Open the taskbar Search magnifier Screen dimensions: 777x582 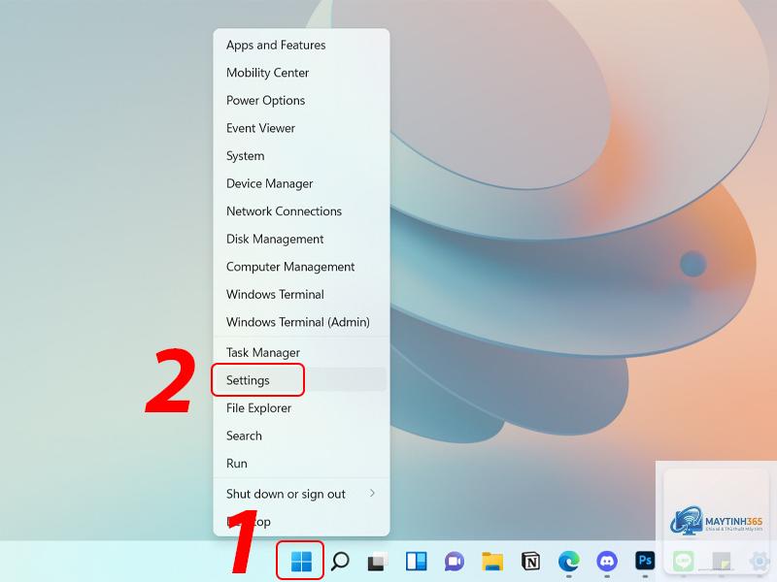pyautogui.click(x=340, y=562)
